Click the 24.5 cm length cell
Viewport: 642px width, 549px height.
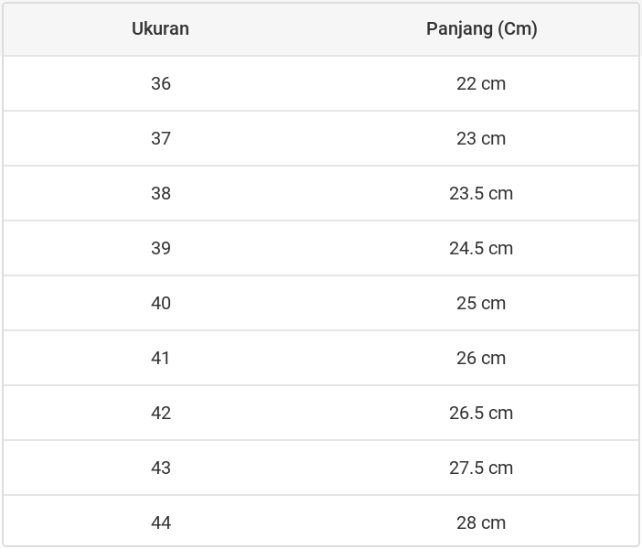[481, 248]
